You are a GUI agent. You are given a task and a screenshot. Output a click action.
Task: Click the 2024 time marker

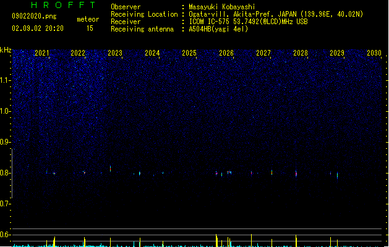[152, 53]
